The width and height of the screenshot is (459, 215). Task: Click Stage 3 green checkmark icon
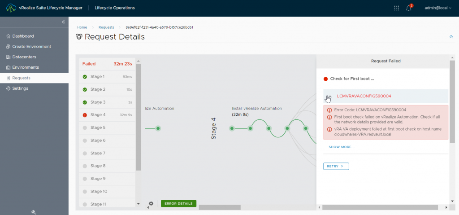(85, 102)
